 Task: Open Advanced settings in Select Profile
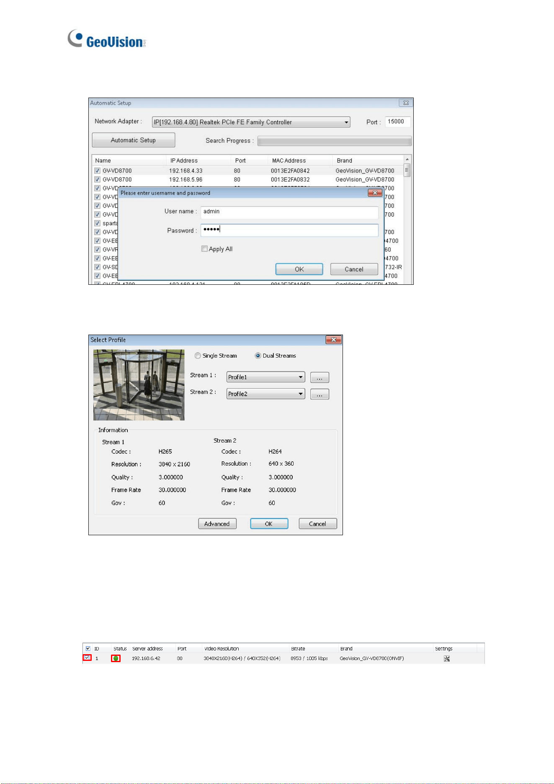[x=217, y=524]
